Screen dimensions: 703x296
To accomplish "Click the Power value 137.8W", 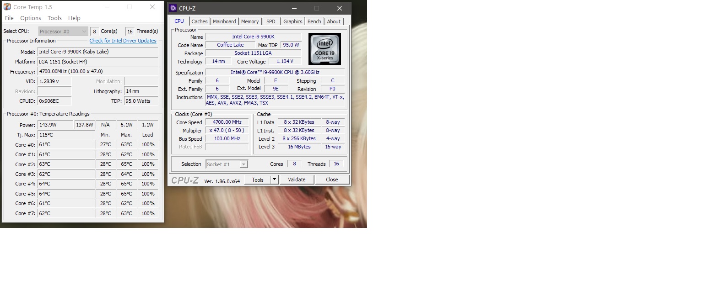I will pyautogui.click(x=85, y=125).
